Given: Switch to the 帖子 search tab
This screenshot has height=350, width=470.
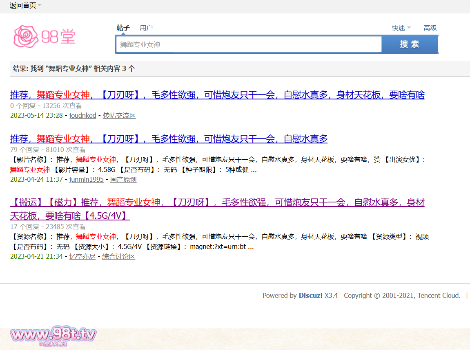Looking at the screenshot, I should (x=123, y=28).
